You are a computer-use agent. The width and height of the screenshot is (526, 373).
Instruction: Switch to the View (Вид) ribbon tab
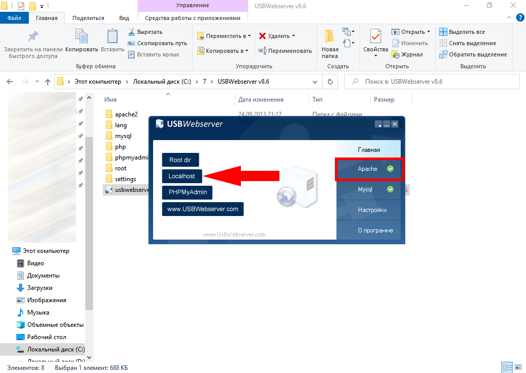point(124,18)
